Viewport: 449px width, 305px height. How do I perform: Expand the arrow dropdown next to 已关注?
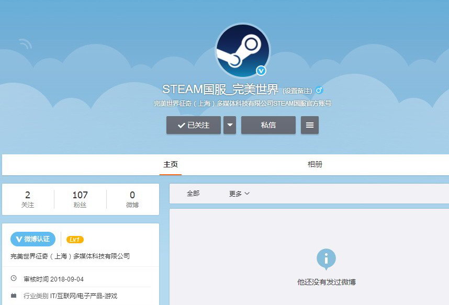tap(230, 125)
